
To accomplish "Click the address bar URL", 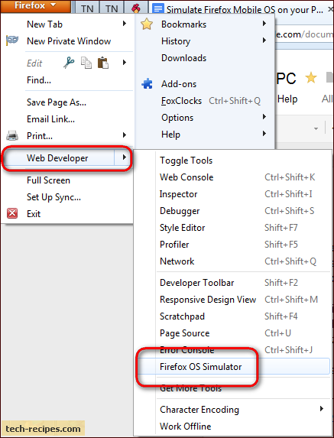I will 304,34.
